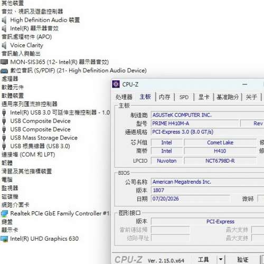This screenshot has height=264, width=264.
Task: Select the Nuvoton LPCIO field
Action: (x=167, y=161)
